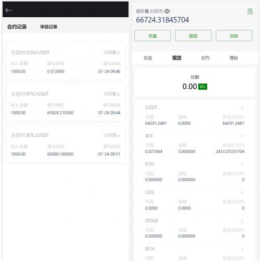
Task: Switch to the 合约 assets tab
Action: (x=205, y=58)
